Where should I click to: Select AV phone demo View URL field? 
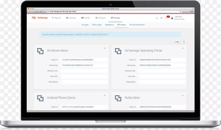tap(84, 76)
